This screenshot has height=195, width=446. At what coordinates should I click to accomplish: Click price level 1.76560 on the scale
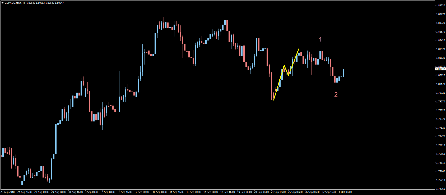440,154
